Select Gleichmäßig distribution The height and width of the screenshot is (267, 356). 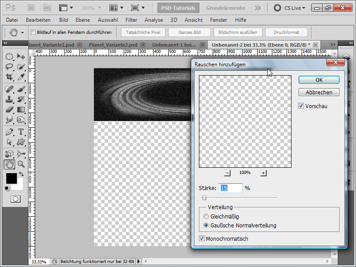click(206, 216)
